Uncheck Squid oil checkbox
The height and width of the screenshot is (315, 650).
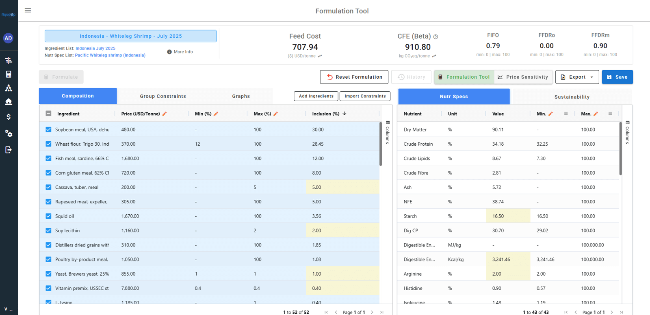click(x=48, y=216)
